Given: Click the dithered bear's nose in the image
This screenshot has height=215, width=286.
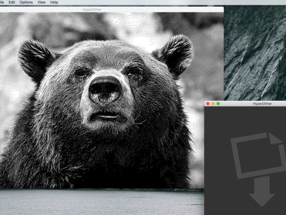Looking at the screenshot, I should tap(105, 90).
